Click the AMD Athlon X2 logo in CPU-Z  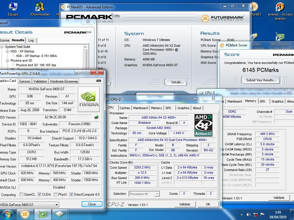[204, 125]
